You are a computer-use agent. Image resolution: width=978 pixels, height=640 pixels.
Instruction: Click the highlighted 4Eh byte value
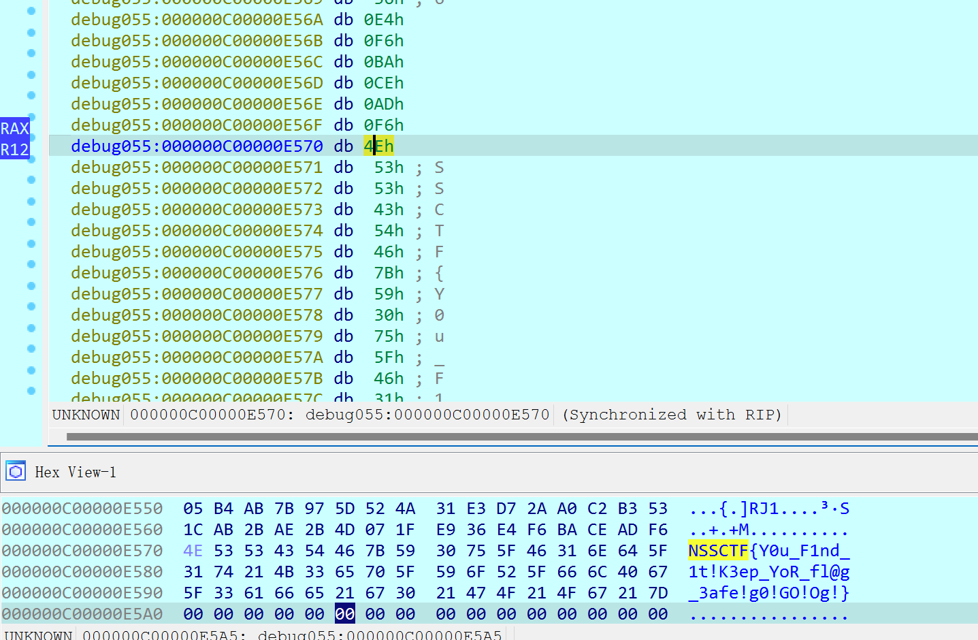point(378,146)
